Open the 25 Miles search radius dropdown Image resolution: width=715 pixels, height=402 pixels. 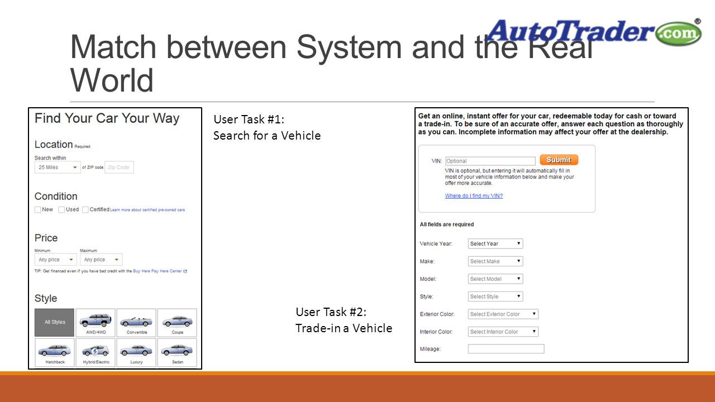tap(58, 167)
